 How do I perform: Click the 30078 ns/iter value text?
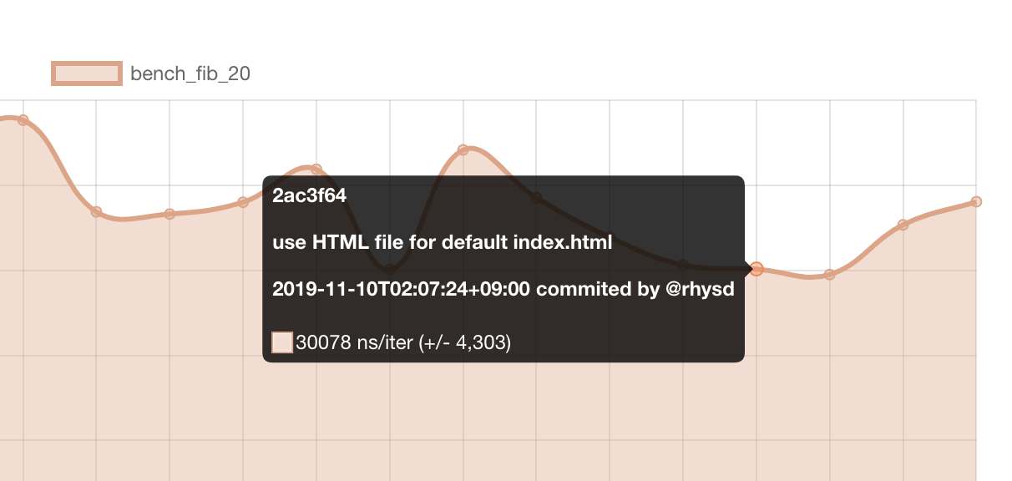(356, 342)
